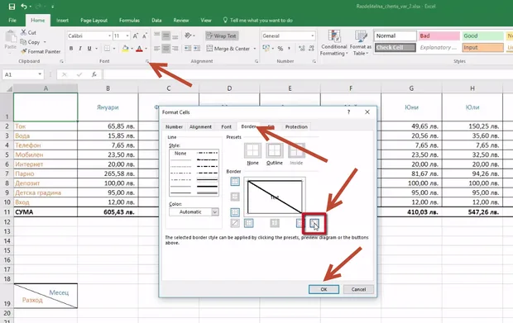Click the Fill Color bucket swatch
Image resolution: width=513 pixels, height=323 pixels.
[x=125, y=49]
